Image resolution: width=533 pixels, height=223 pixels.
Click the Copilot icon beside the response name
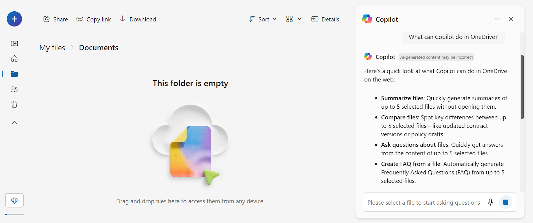tap(368, 57)
